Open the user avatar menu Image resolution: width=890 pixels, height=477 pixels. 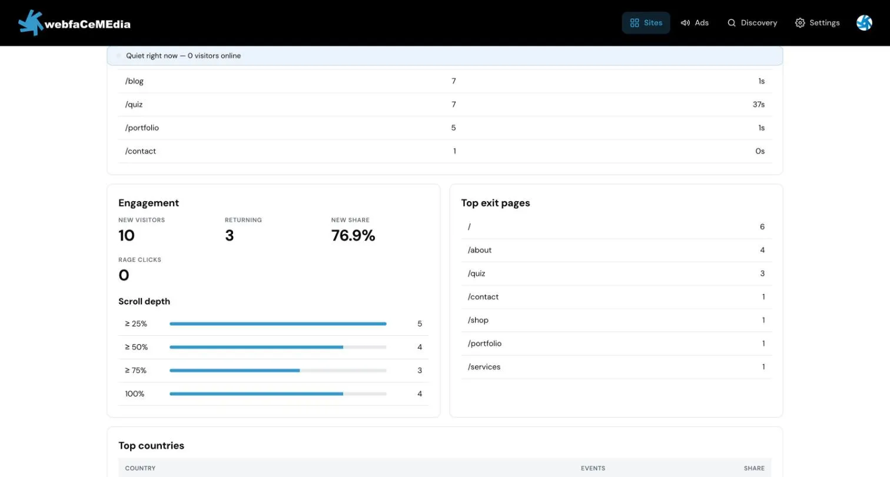point(864,23)
